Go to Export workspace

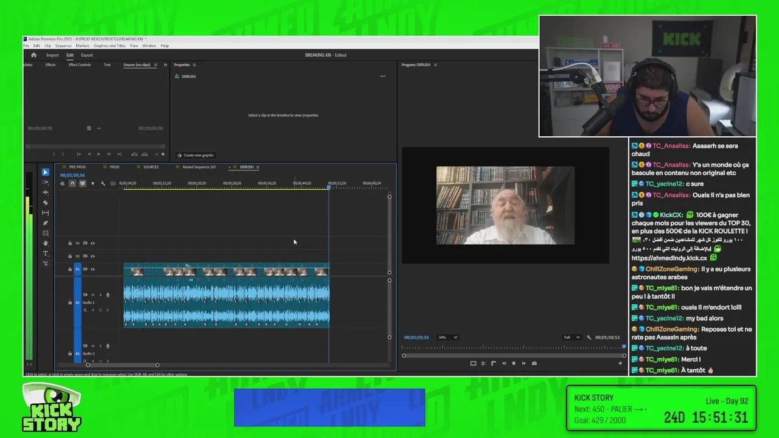(x=87, y=55)
